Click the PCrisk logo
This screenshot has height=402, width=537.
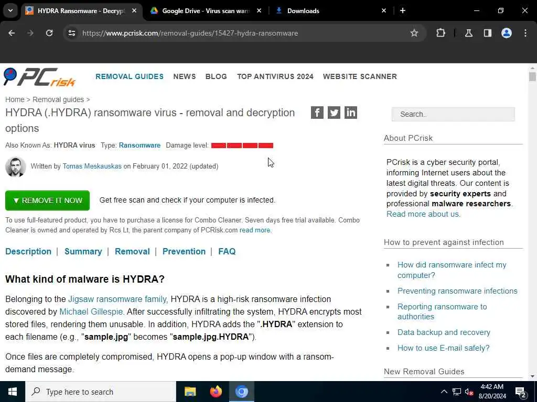point(39,77)
